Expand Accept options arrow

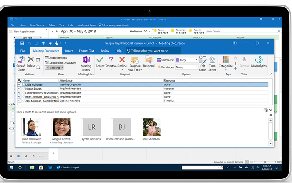(x=100, y=70)
